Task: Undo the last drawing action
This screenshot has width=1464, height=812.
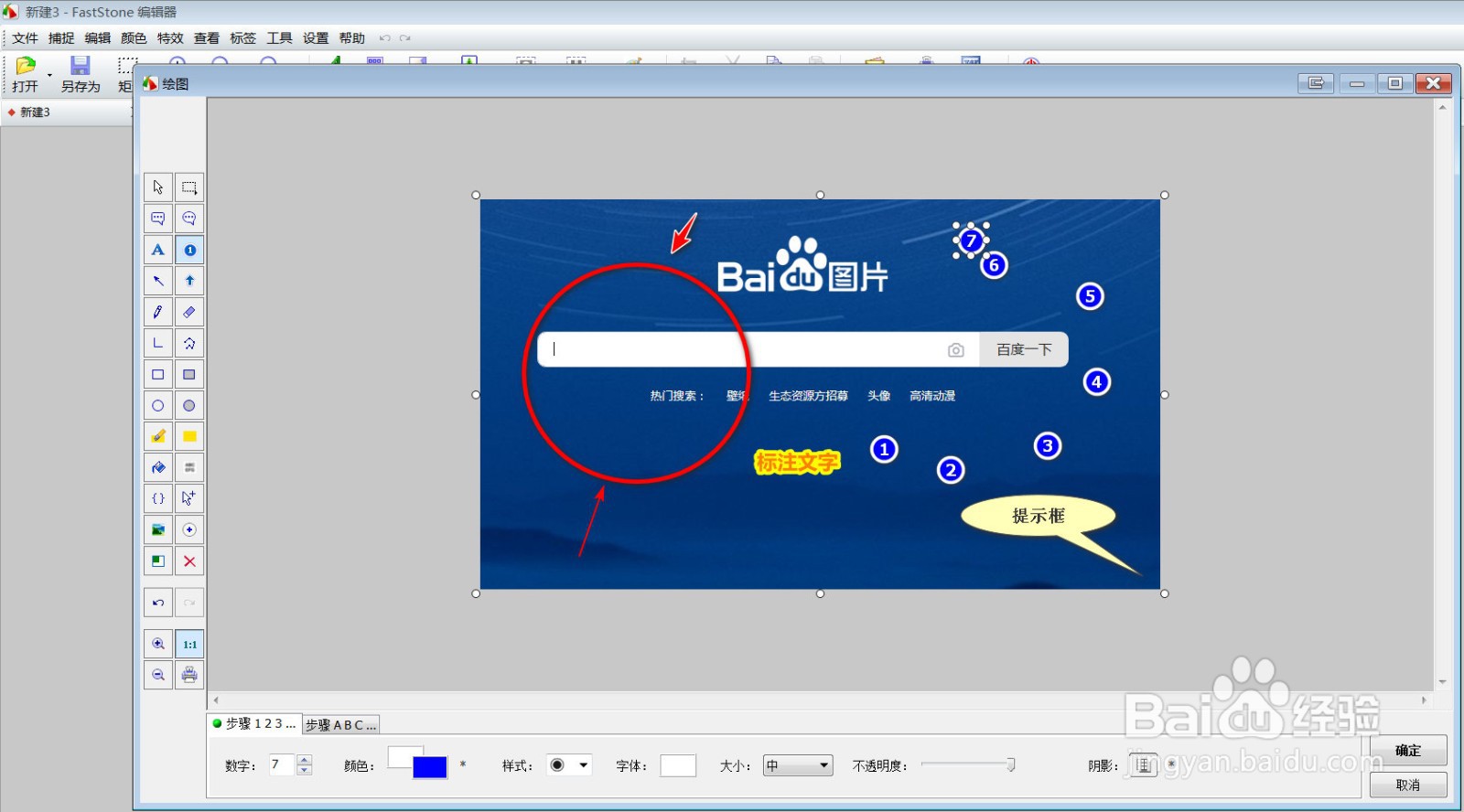Action: [157, 603]
